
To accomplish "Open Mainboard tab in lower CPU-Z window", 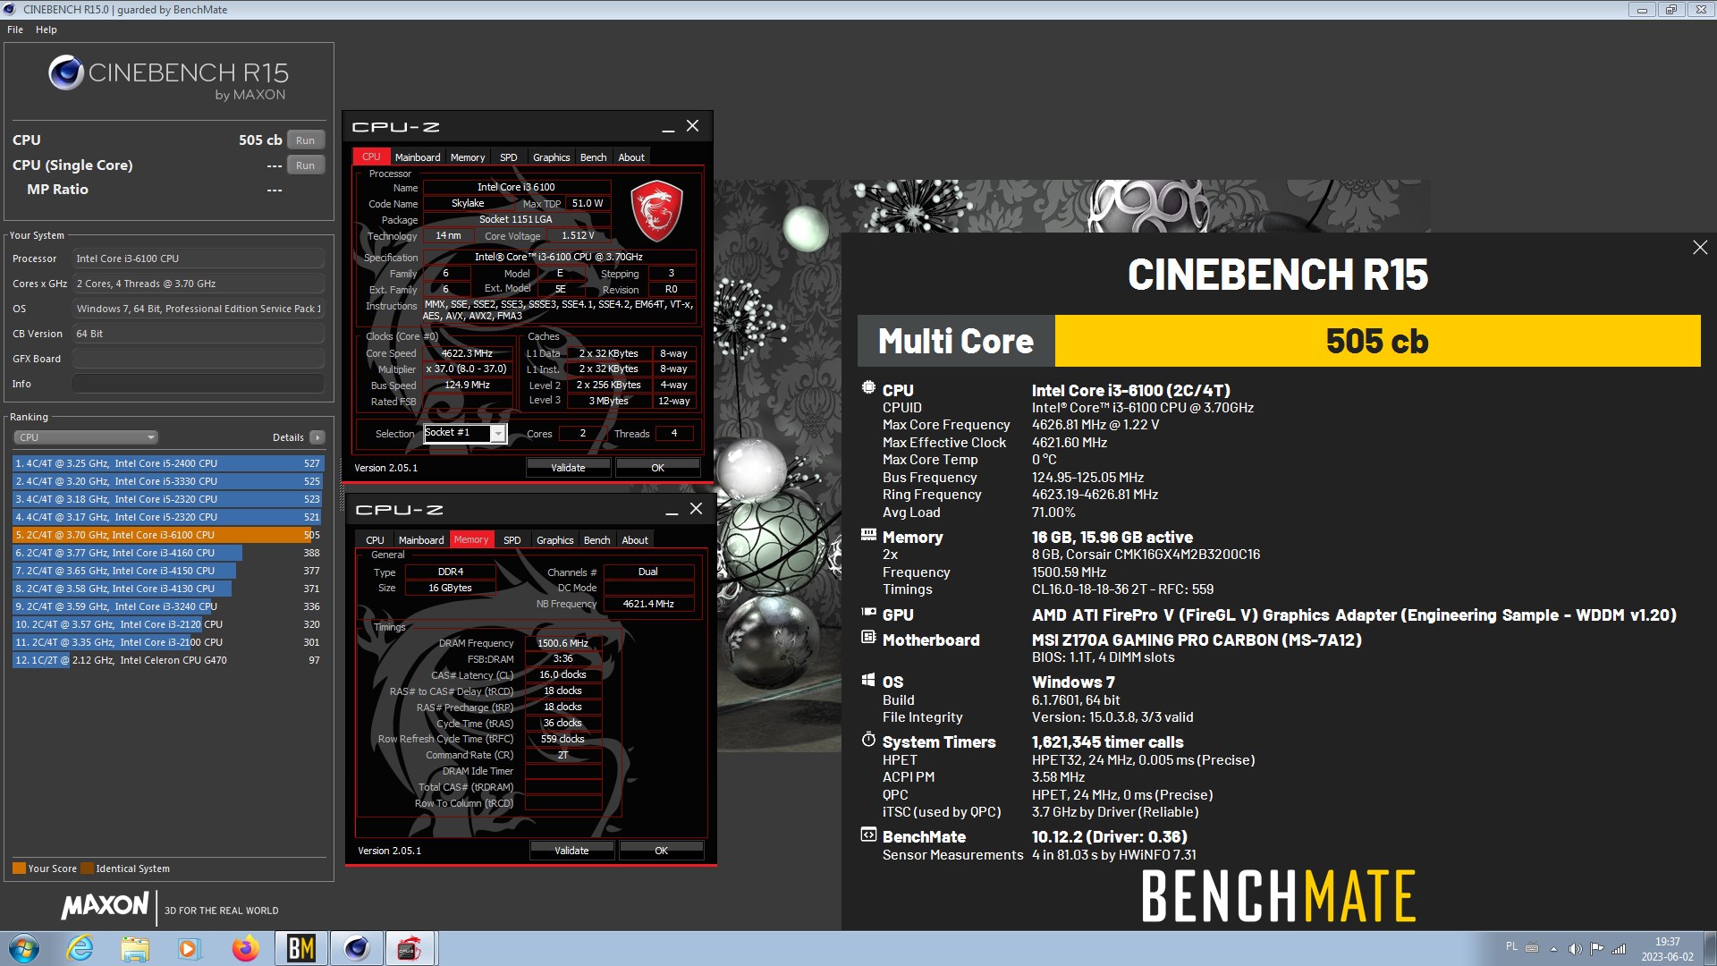I will (421, 540).
